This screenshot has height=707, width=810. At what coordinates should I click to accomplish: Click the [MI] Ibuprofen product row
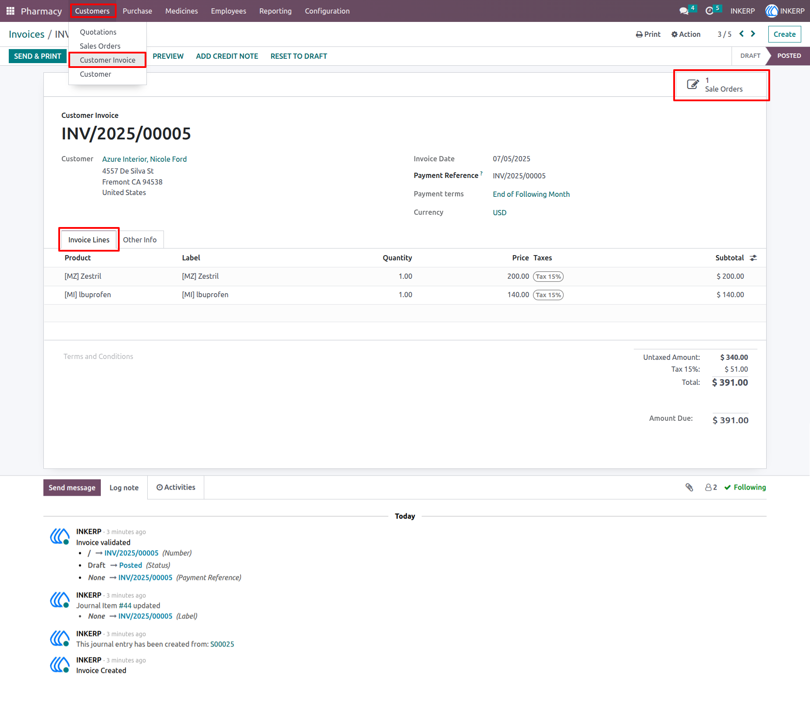(405, 295)
